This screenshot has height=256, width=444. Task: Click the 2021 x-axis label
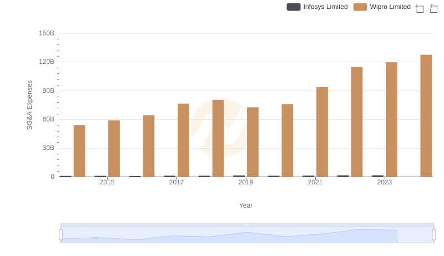click(x=315, y=182)
